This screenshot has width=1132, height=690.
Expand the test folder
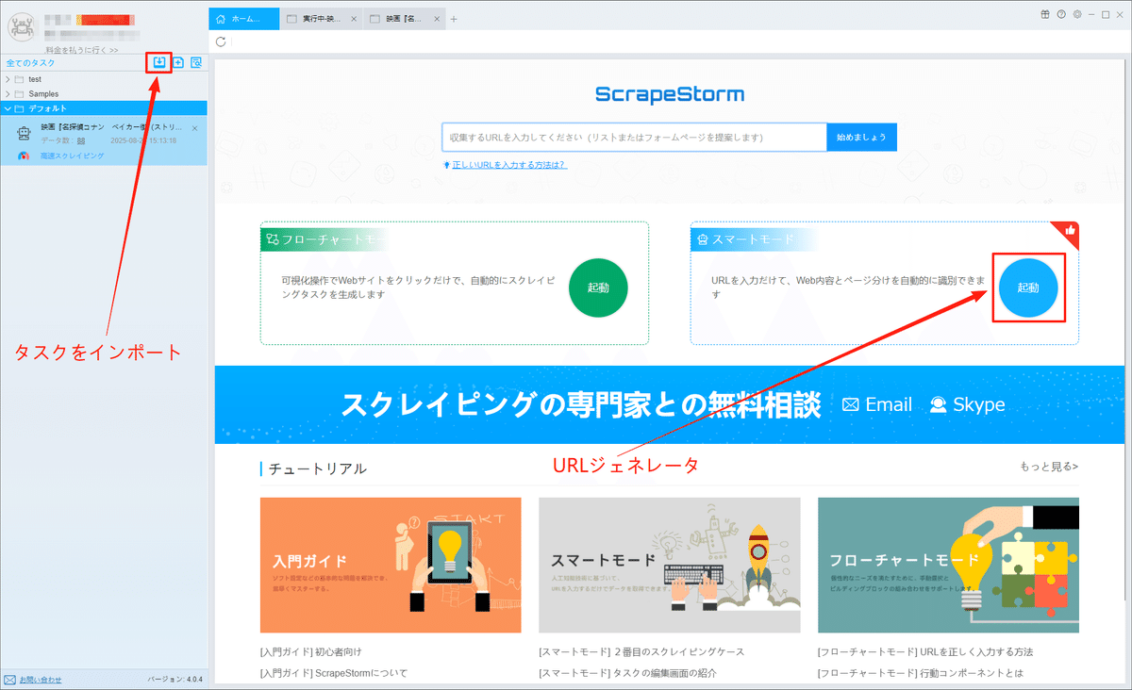pyautogui.click(x=8, y=79)
